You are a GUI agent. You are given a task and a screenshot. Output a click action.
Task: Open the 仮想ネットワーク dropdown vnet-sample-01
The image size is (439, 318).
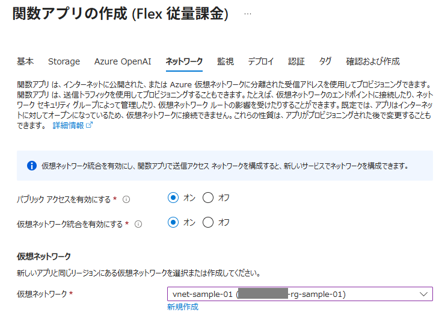(x=300, y=294)
